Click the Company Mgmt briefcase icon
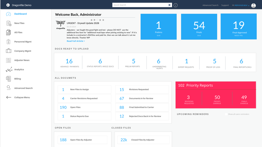 pos(9,51)
